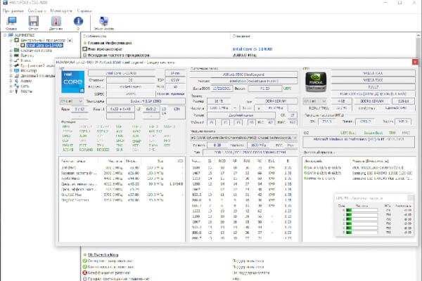422x281 pixels.
Task: Open the Мониторинг menu
Action: (x=61, y=11)
